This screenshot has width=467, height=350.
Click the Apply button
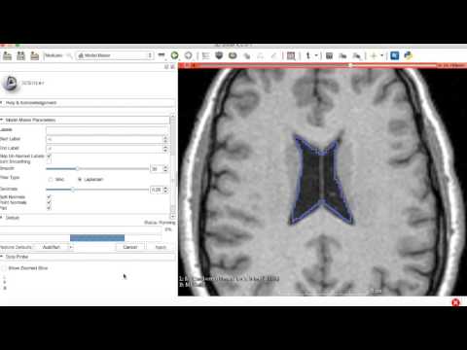point(161,247)
